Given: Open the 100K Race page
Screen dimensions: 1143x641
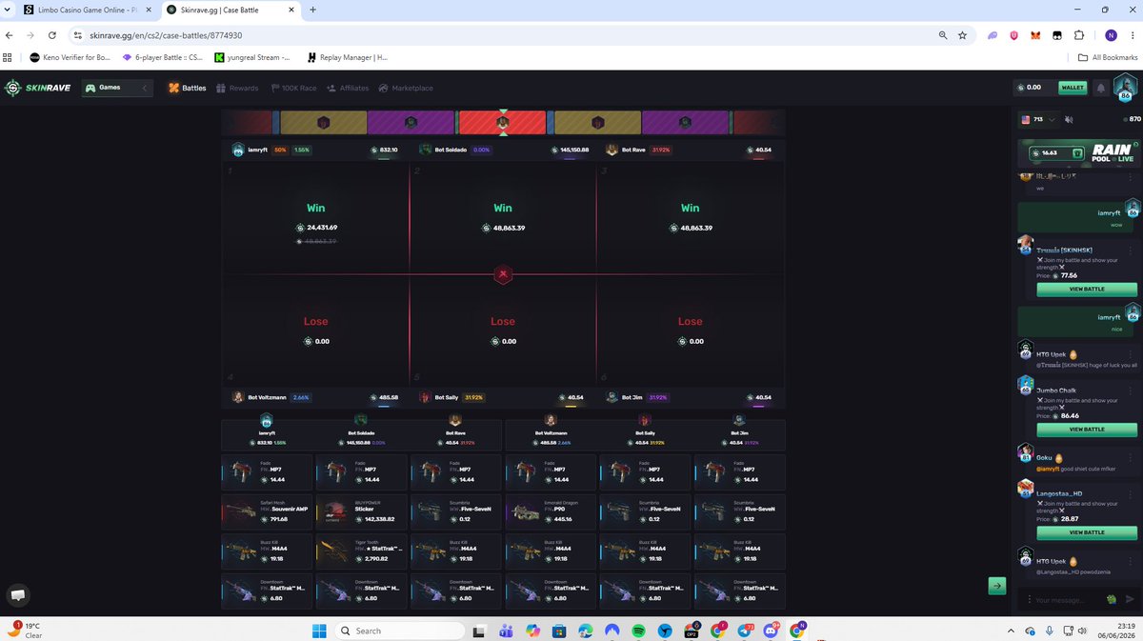Looking at the screenshot, I should [293, 88].
